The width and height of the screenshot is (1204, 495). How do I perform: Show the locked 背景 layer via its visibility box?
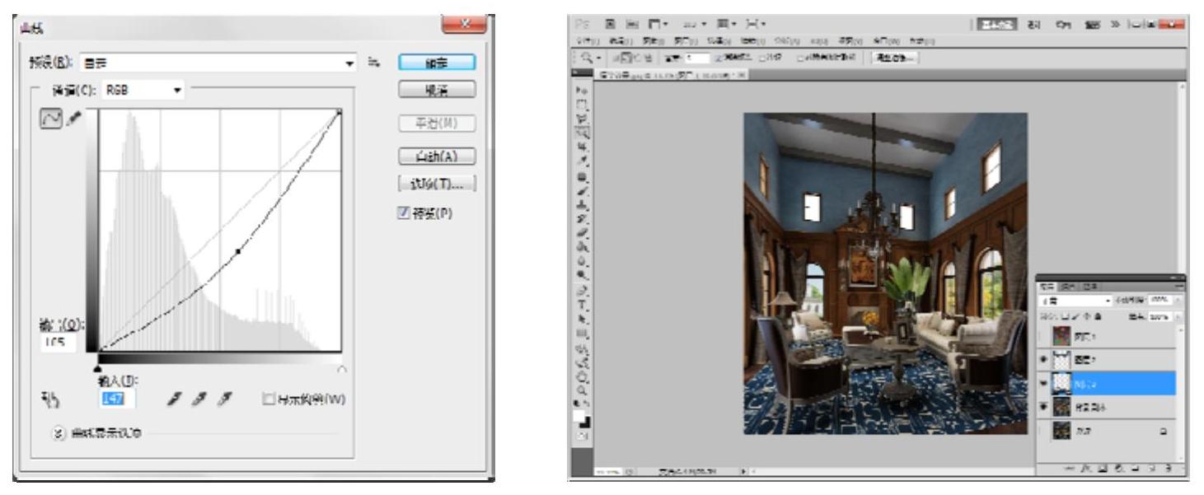click(1044, 431)
